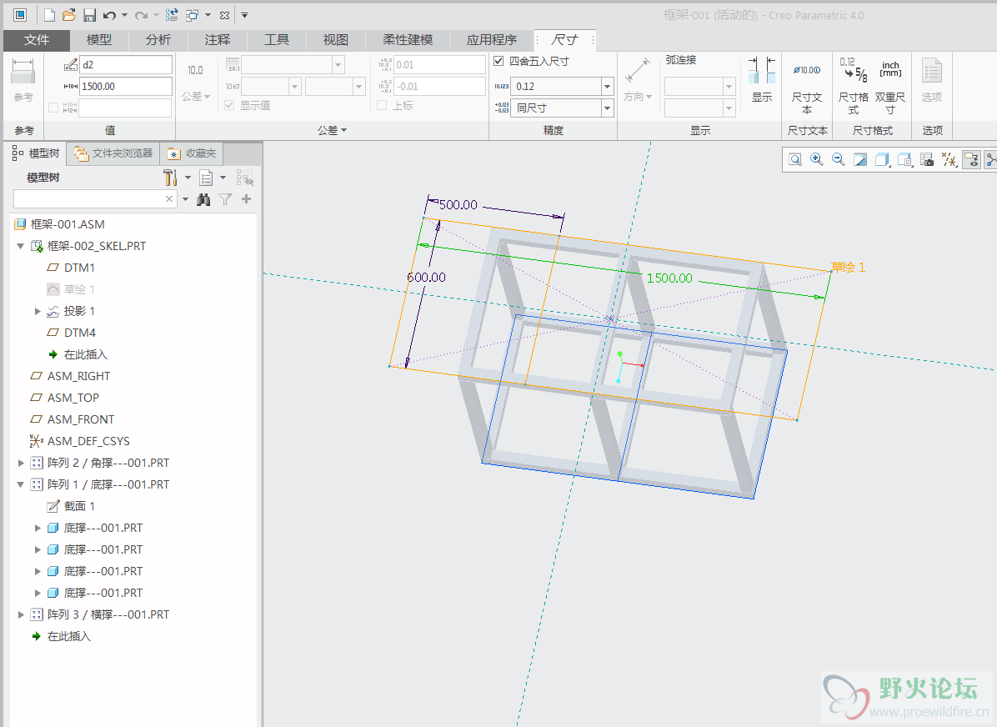Open the 应用程序 ribbon tab
Image resolution: width=997 pixels, height=727 pixels.
coord(492,40)
